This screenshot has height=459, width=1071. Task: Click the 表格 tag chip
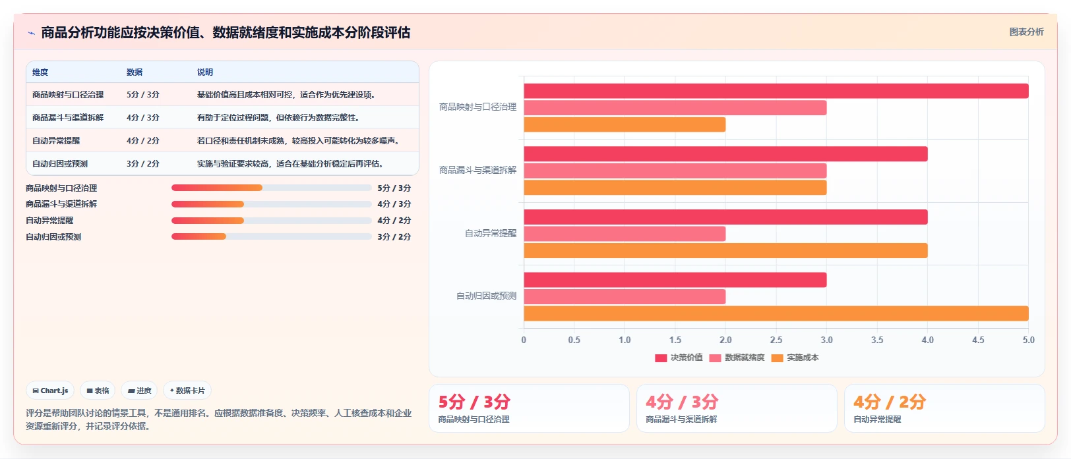(x=98, y=391)
